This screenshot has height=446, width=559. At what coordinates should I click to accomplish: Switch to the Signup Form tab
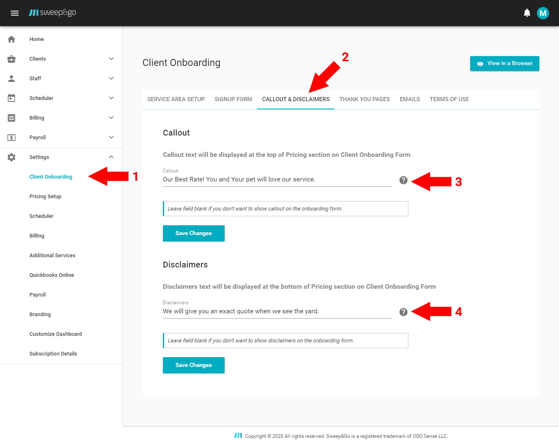[x=233, y=100]
